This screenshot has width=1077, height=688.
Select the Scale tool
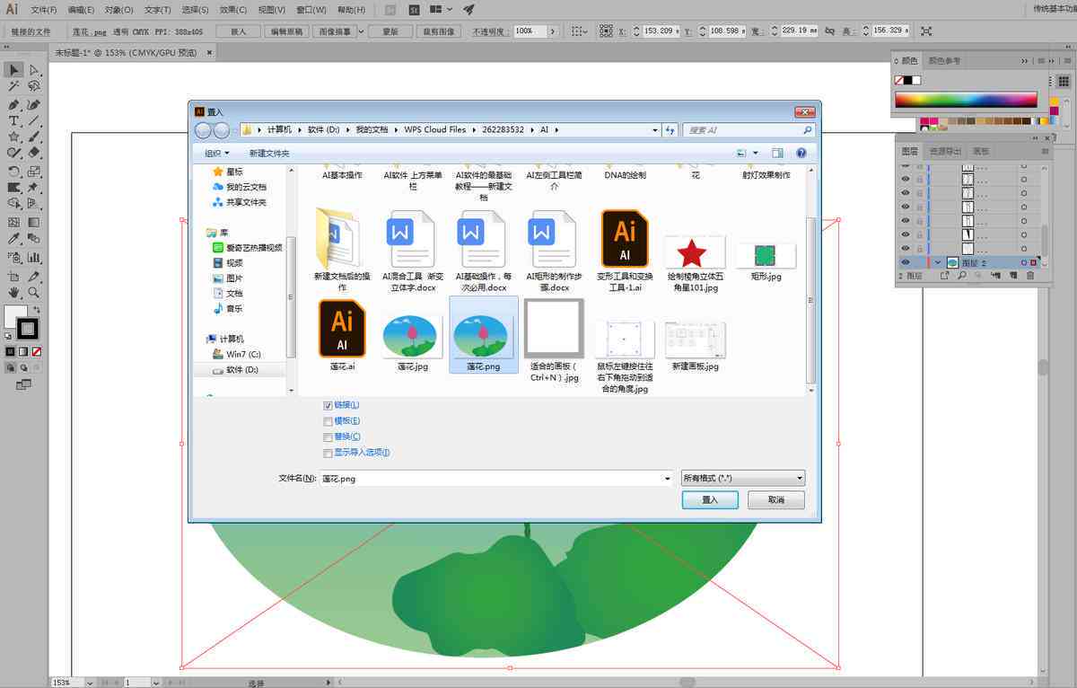click(34, 172)
